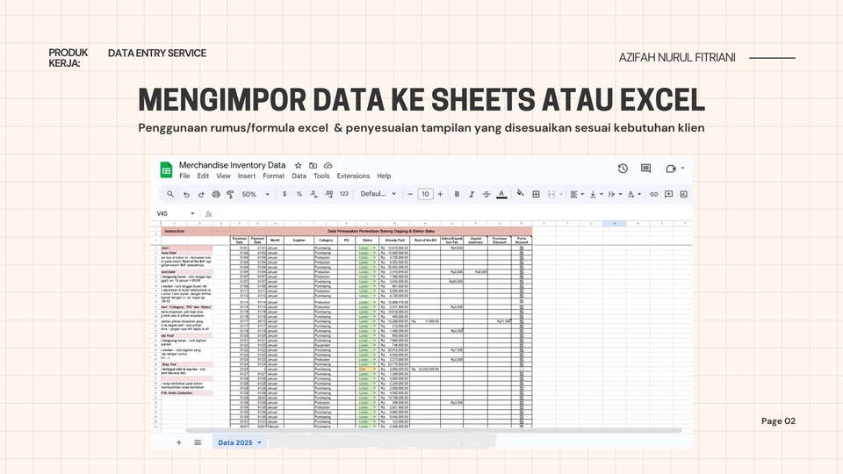The width and height of the screenshot is (843, 474).
Task: Open the View menu
Action: pyautogui.click(x=223, y=176)
